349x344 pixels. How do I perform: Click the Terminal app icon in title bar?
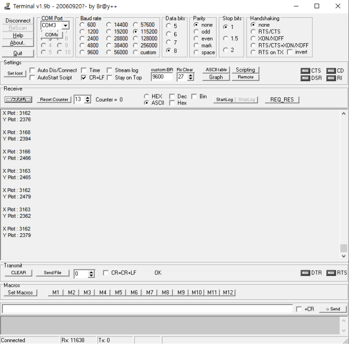click(7, 6)
